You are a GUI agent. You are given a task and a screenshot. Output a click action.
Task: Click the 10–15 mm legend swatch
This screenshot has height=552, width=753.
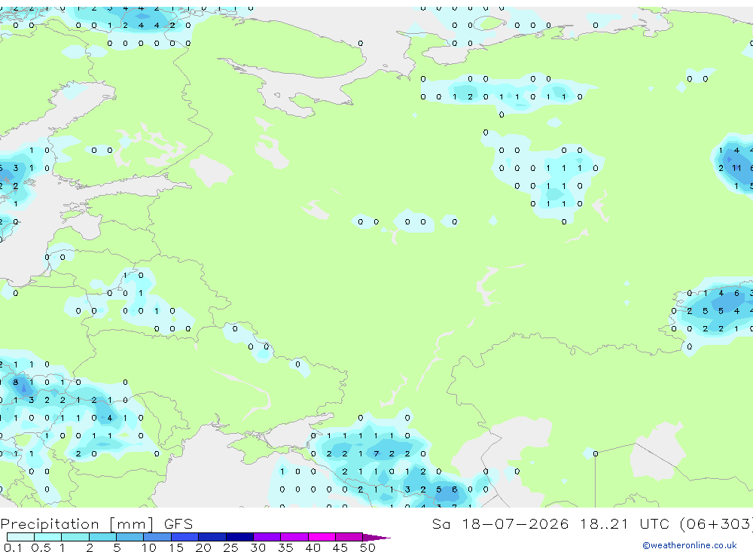[x=157, y=537]
